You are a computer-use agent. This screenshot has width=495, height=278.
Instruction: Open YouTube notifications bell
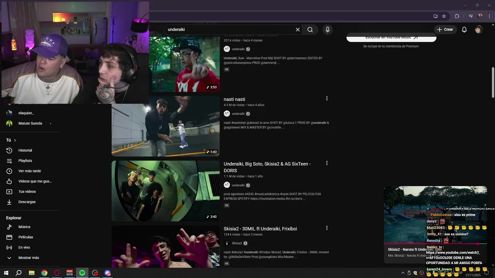464,30
